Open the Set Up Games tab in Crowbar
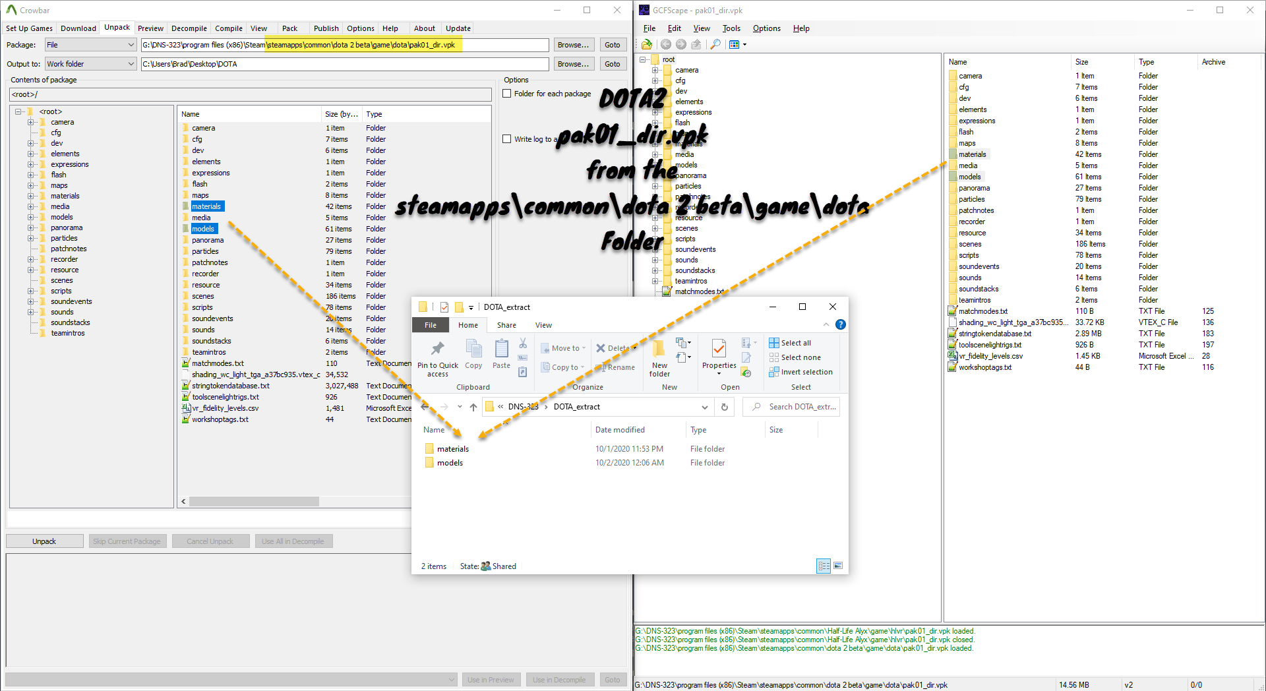 (30, 28)
